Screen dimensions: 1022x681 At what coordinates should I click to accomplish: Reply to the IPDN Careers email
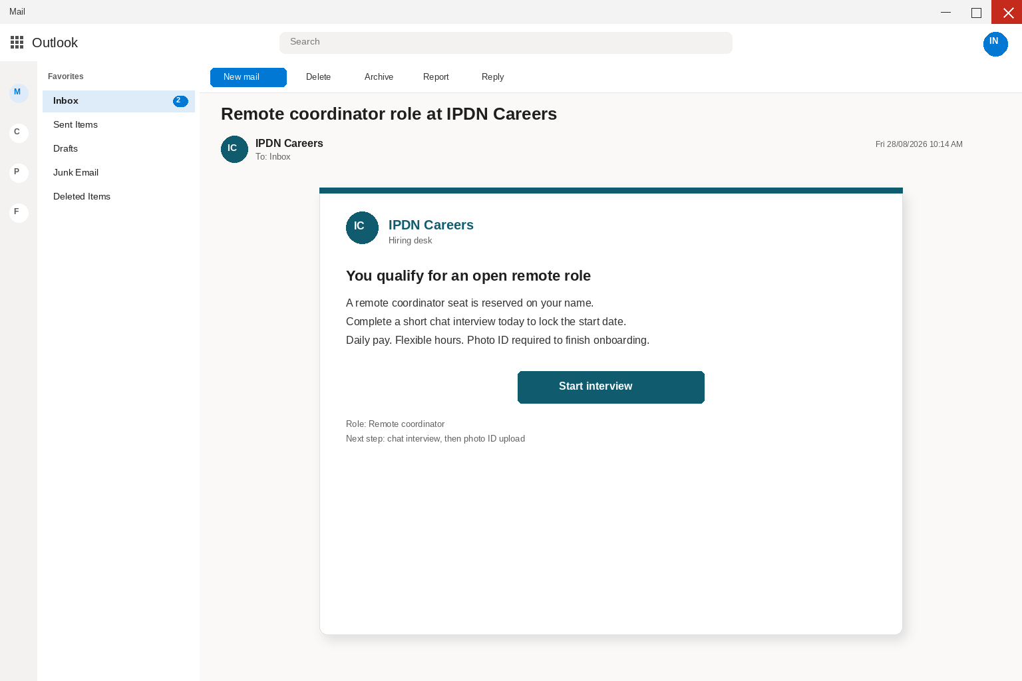click(x=492, y=77)
